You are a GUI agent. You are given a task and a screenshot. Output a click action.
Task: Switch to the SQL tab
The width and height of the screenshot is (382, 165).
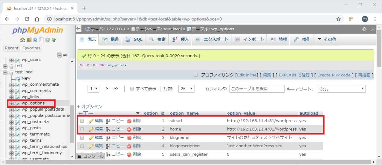point(134,39)
